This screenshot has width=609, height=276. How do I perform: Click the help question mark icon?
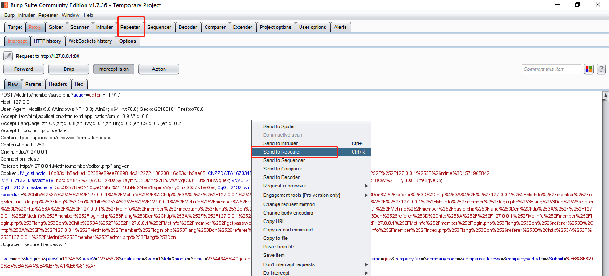tap(601, 69)
